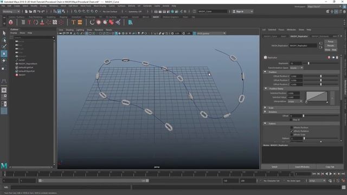Activate the highlighted Move tool in toolbox

pyautogui.click(x=4, y=54)
